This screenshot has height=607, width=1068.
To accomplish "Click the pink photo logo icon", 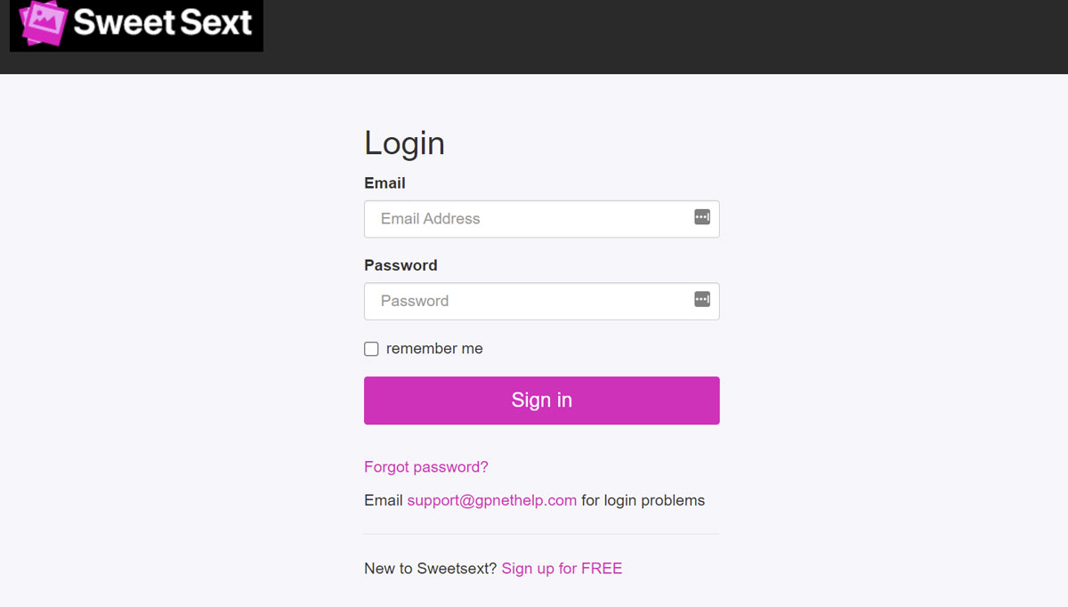I will click(42, 22).
